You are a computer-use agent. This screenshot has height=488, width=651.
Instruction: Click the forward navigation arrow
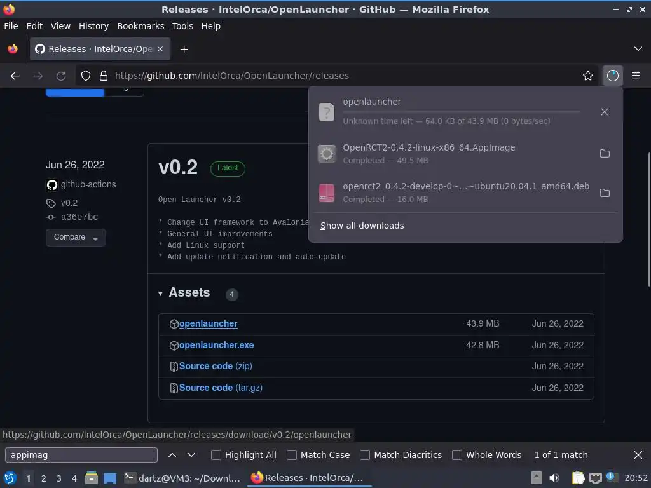38,76
